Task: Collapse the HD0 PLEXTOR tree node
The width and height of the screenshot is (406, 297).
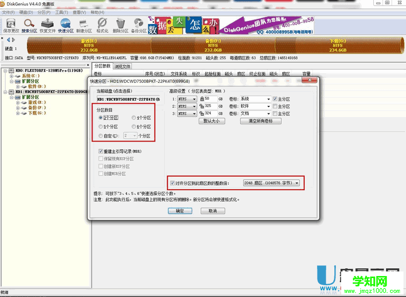Action: pos(5,71)
